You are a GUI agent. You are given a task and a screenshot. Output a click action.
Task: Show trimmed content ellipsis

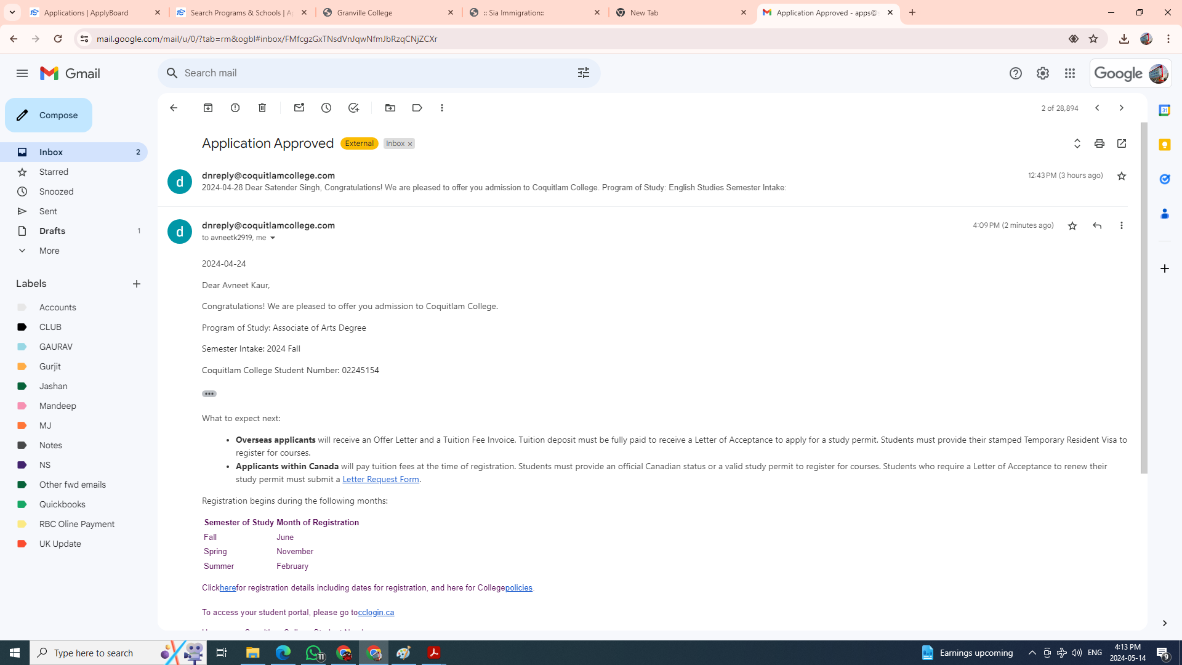[209, 394]
